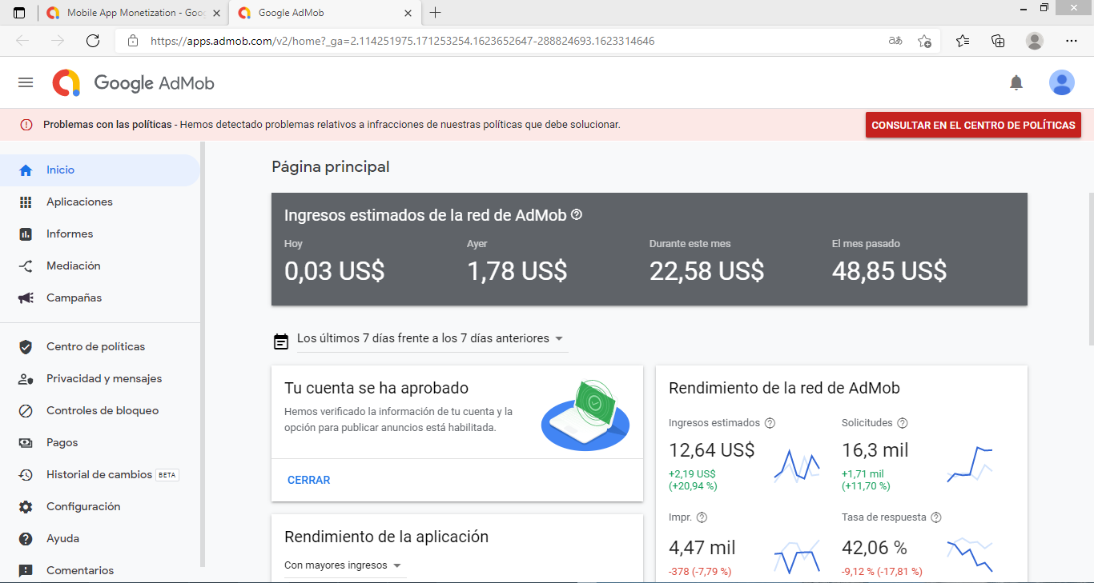1094x583 pixels.
Task: Click the 0,03 US$ today value
Action: coord(334,271)
